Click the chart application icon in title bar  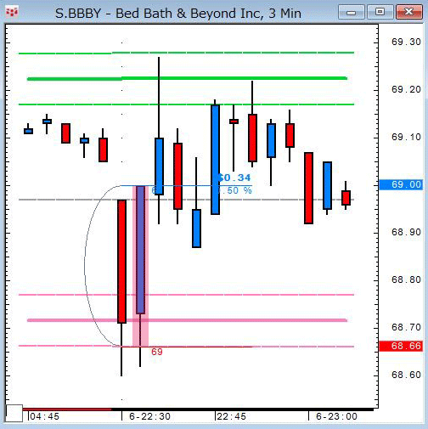[x=12, y=12]
